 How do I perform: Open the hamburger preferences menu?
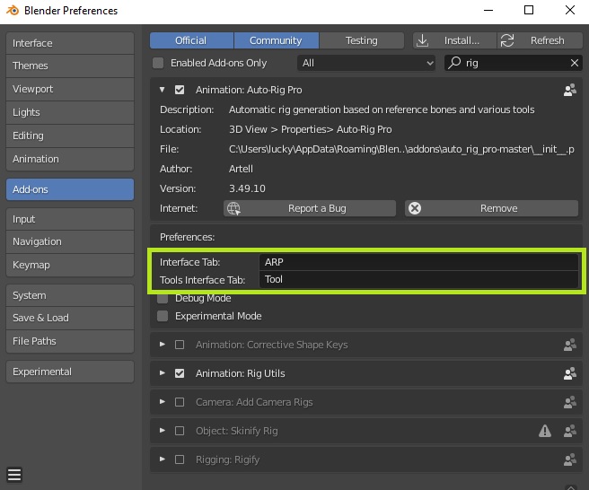click(x=14, y=475)
